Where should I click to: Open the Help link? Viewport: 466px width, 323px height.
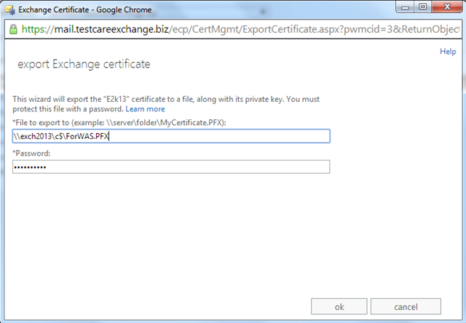(x=448, y=52)
